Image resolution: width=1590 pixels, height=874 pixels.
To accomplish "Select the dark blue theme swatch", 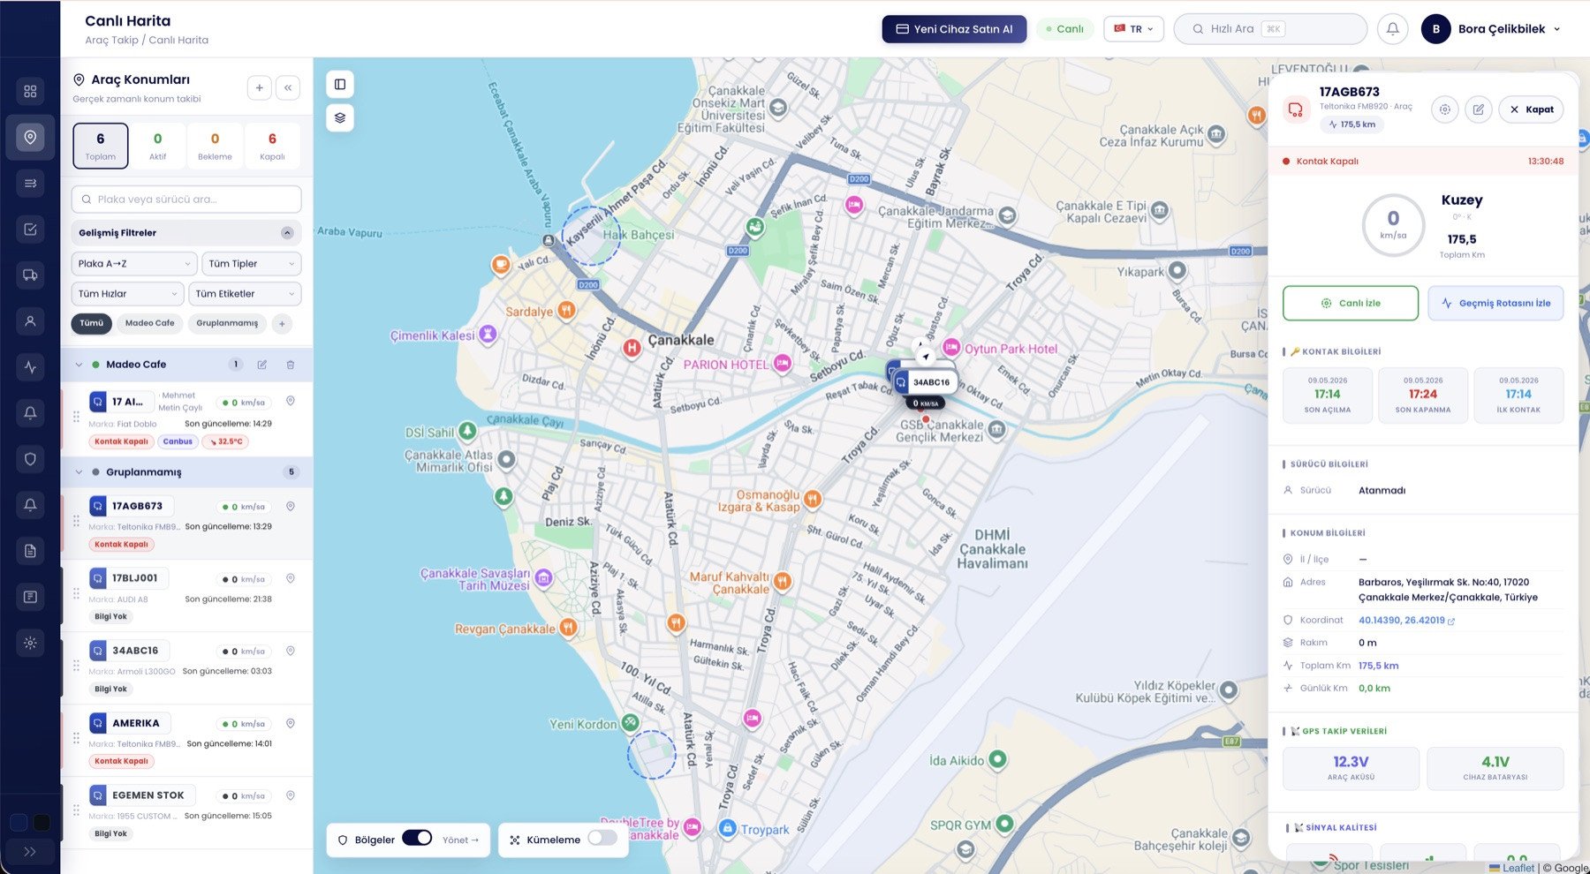I will tap(18, 823).
